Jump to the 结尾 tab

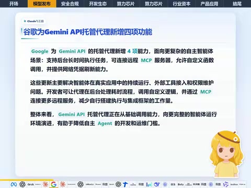(x=237, y=4)
